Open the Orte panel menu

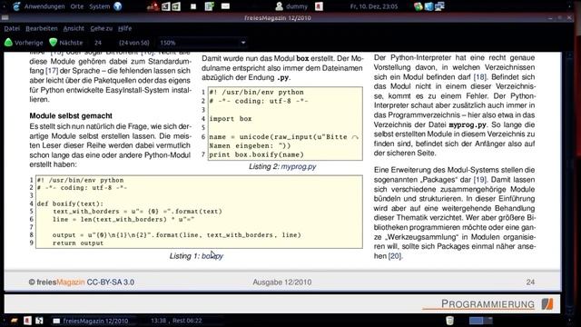(x=76, y=6)
